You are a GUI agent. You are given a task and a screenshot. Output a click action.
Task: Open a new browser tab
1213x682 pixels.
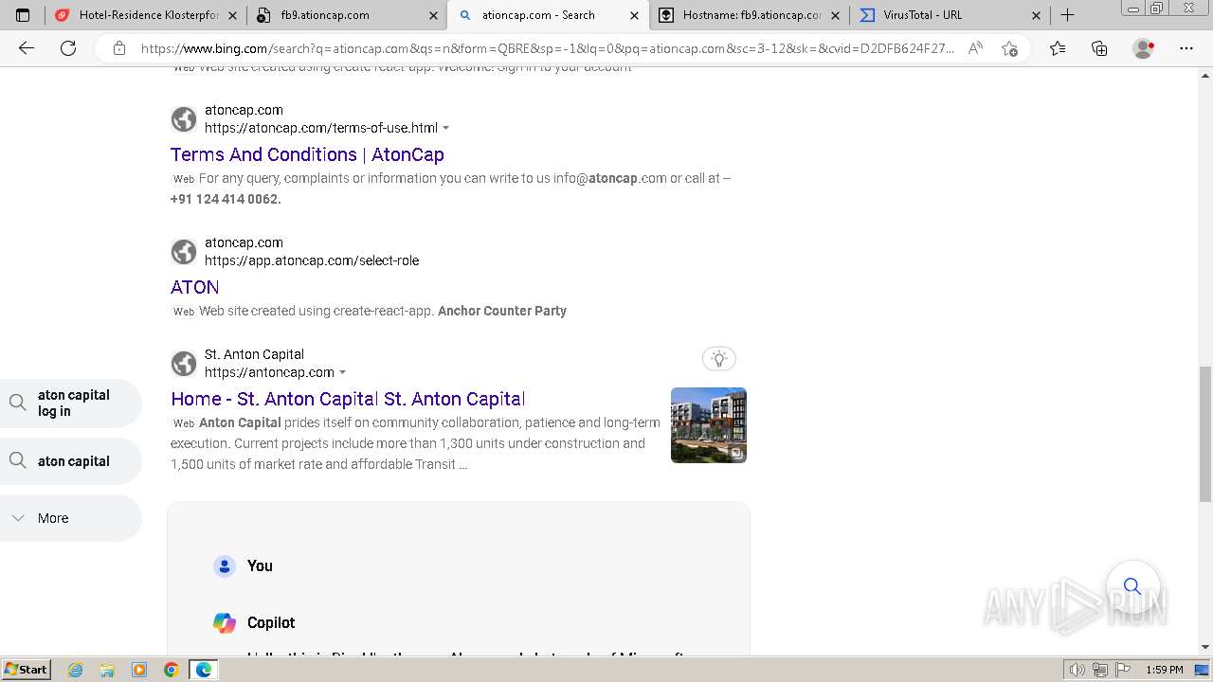pyautogui.click(x=1067, y=15)
